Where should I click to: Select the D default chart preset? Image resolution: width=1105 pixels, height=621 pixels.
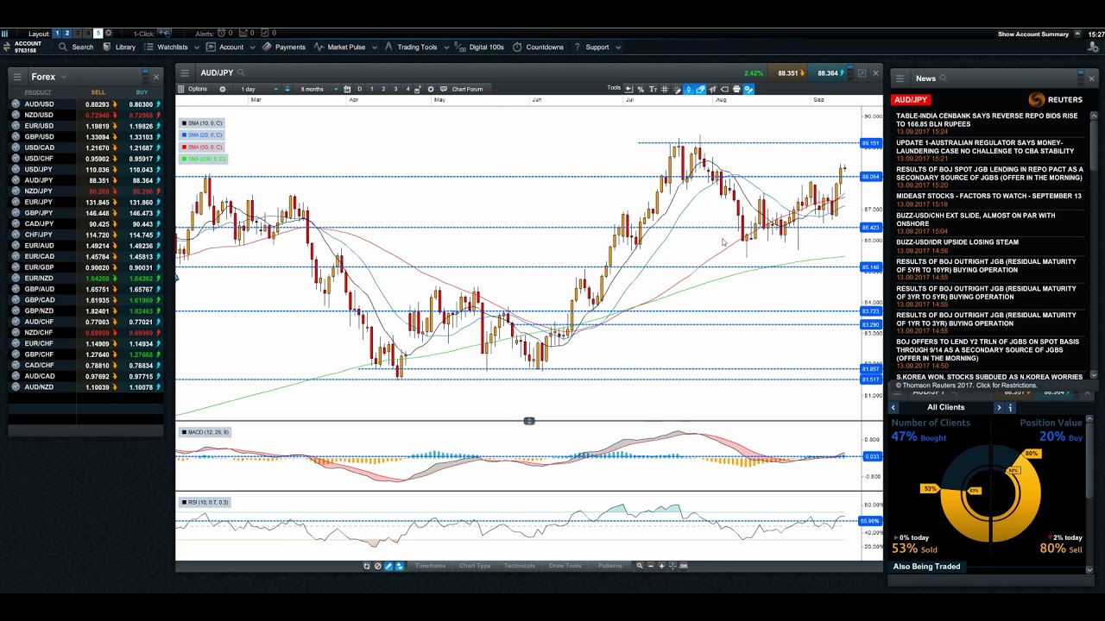[x=359, y=89]
